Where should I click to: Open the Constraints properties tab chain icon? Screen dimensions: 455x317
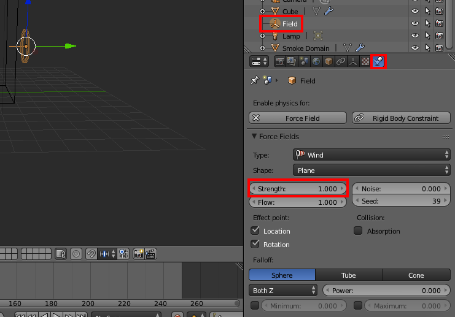(x=341, y=61)
